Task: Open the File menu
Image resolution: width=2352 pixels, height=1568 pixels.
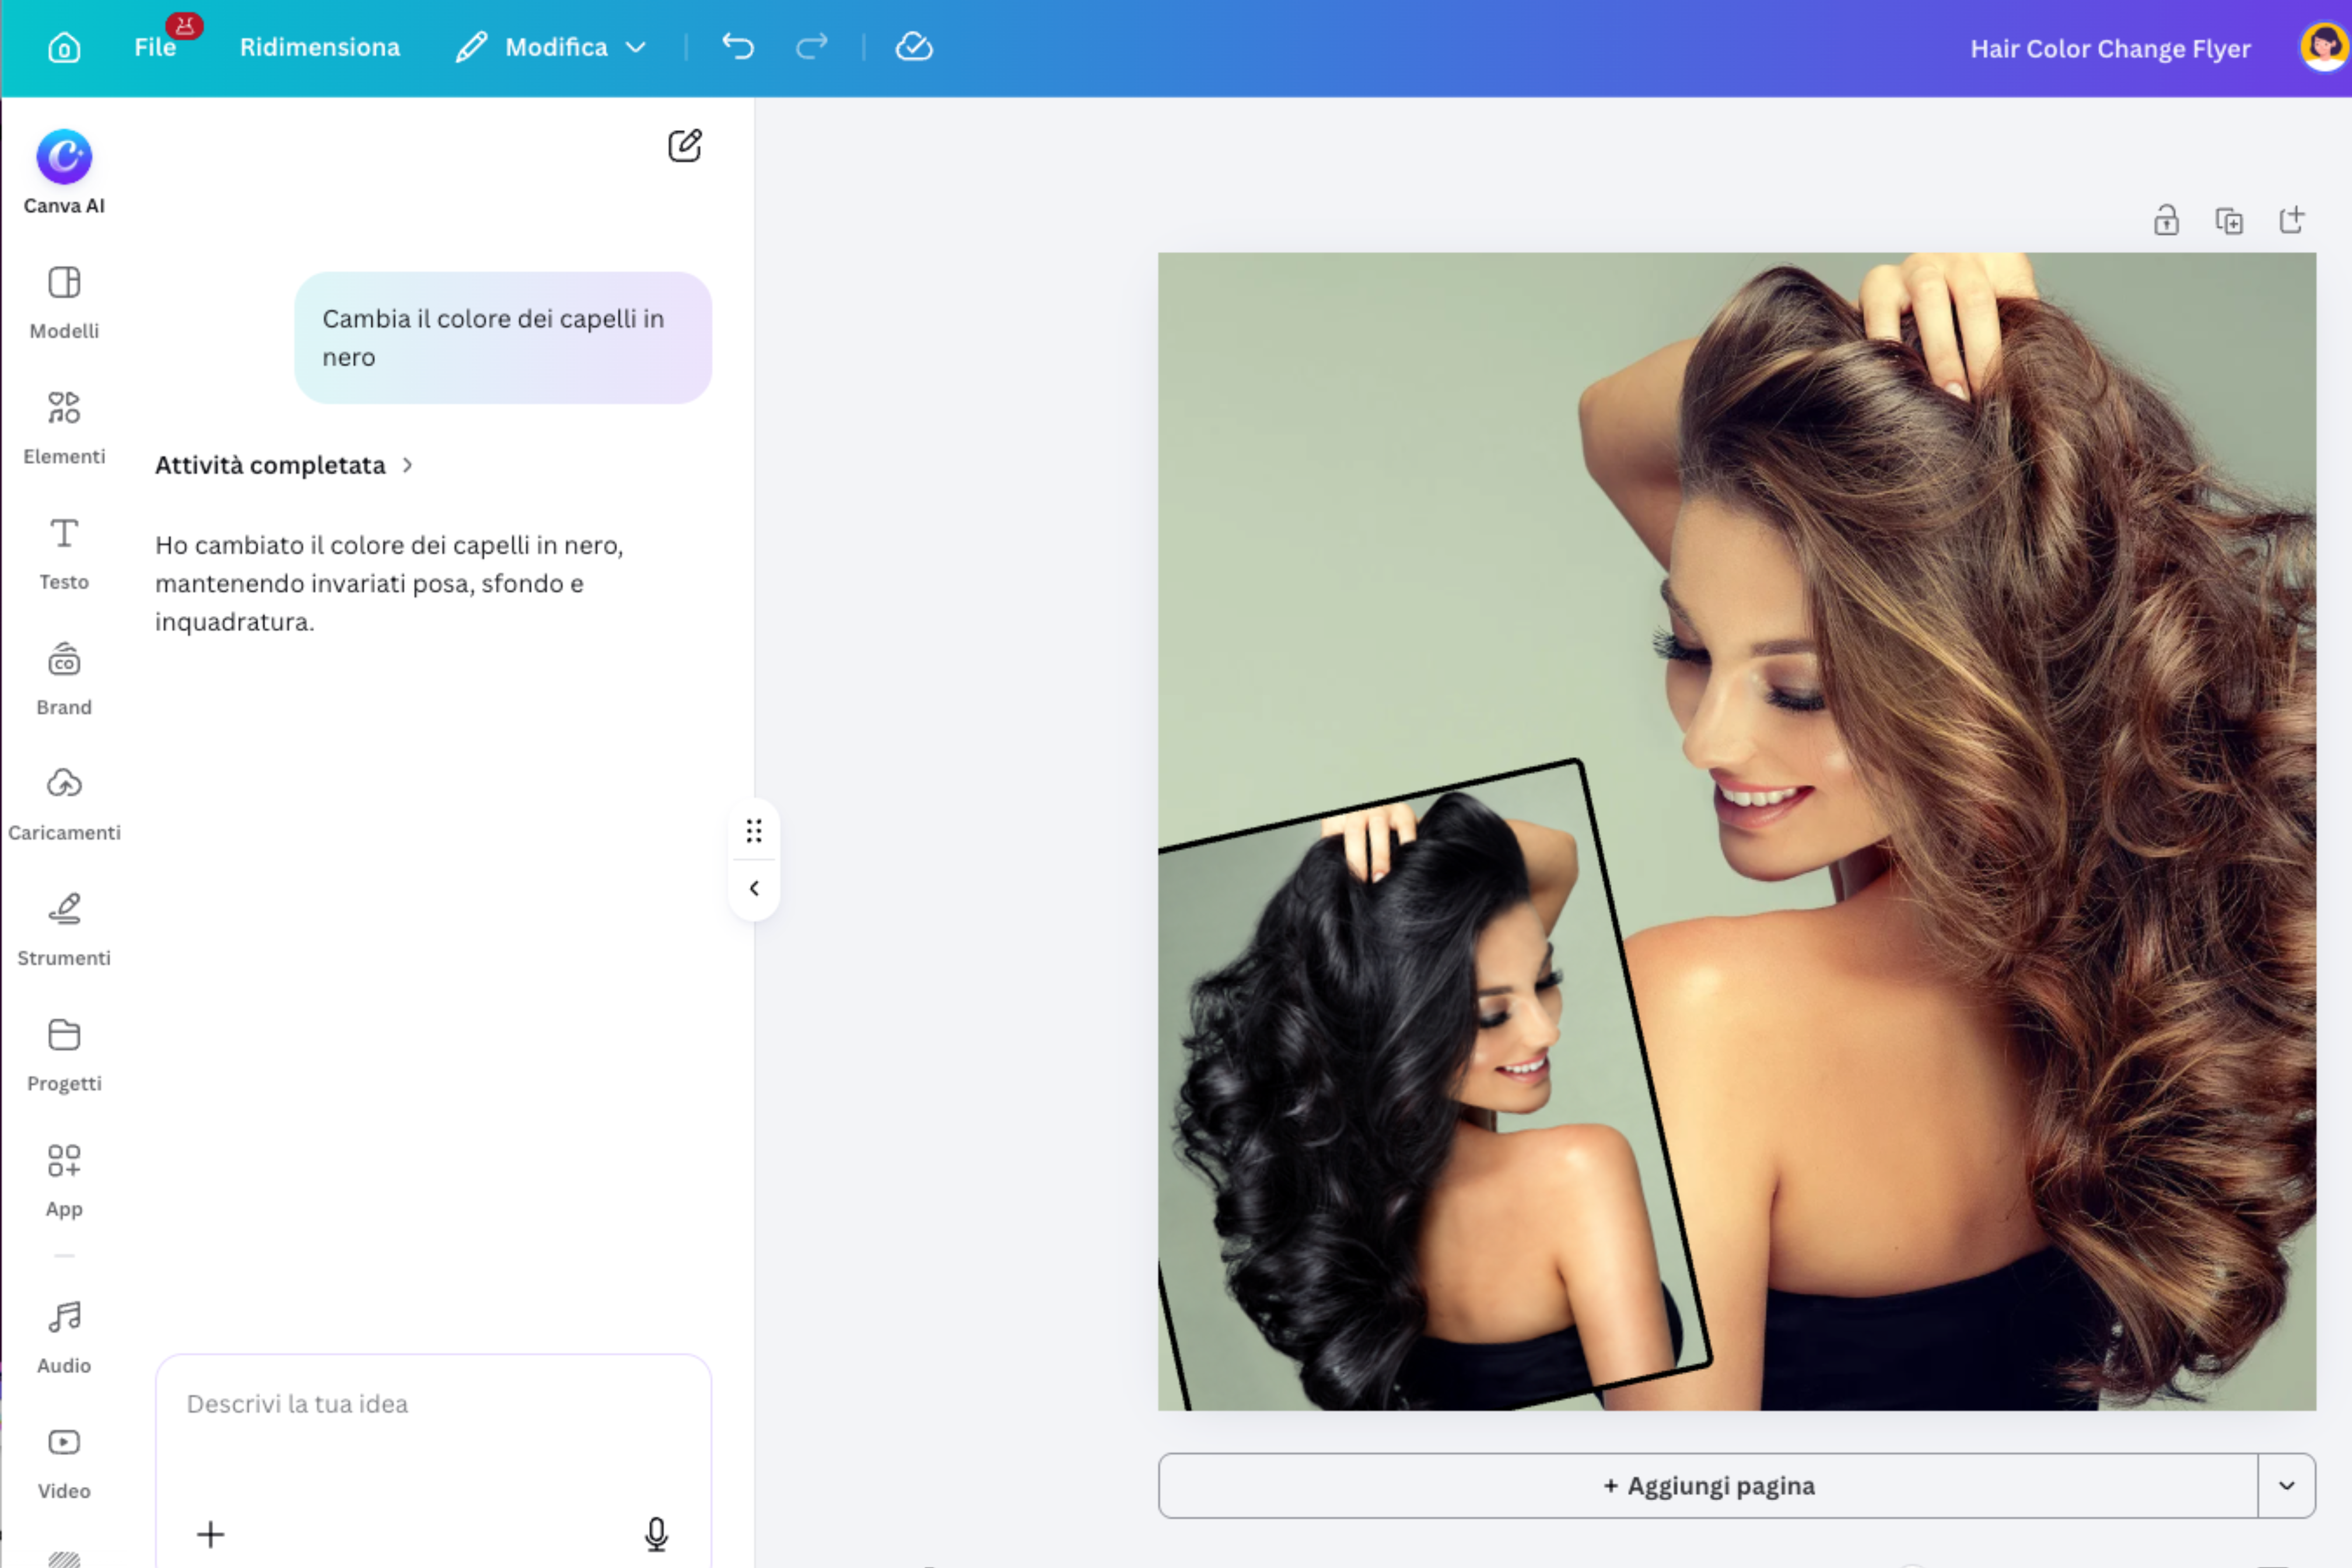Action: pos(155,47)
